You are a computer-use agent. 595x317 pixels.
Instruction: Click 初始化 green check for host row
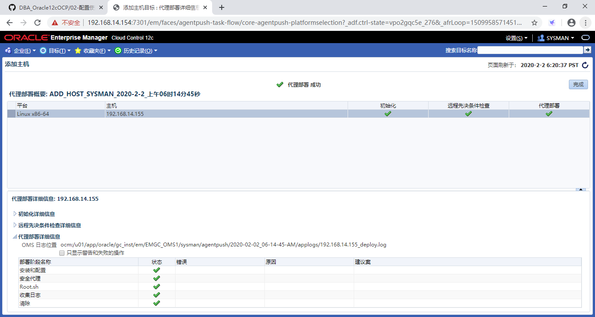point(388,114)
